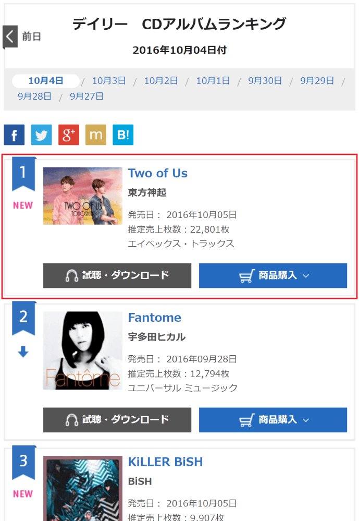Screen dimensions: 359x521
Task: Select the 10月3日 date tab
Action: (x=109, y=81)
